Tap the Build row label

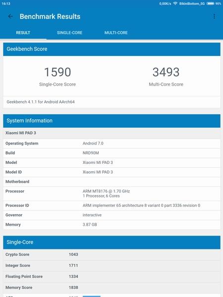point(10,153)
